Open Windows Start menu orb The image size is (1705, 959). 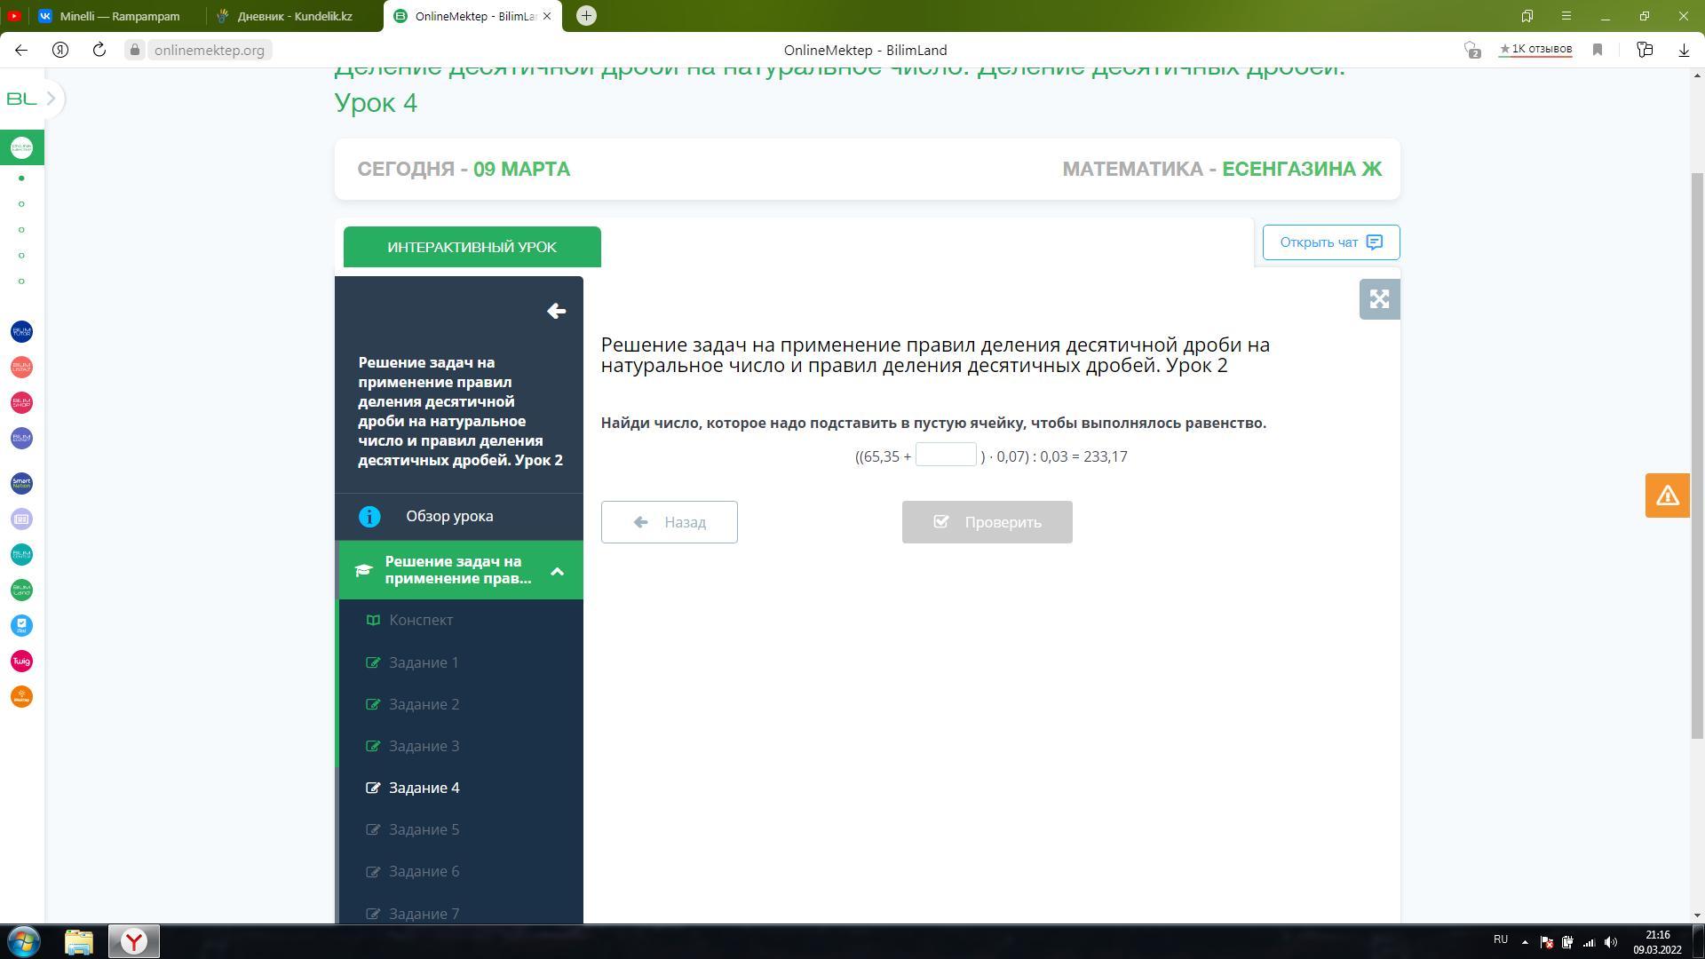(24, 941)
